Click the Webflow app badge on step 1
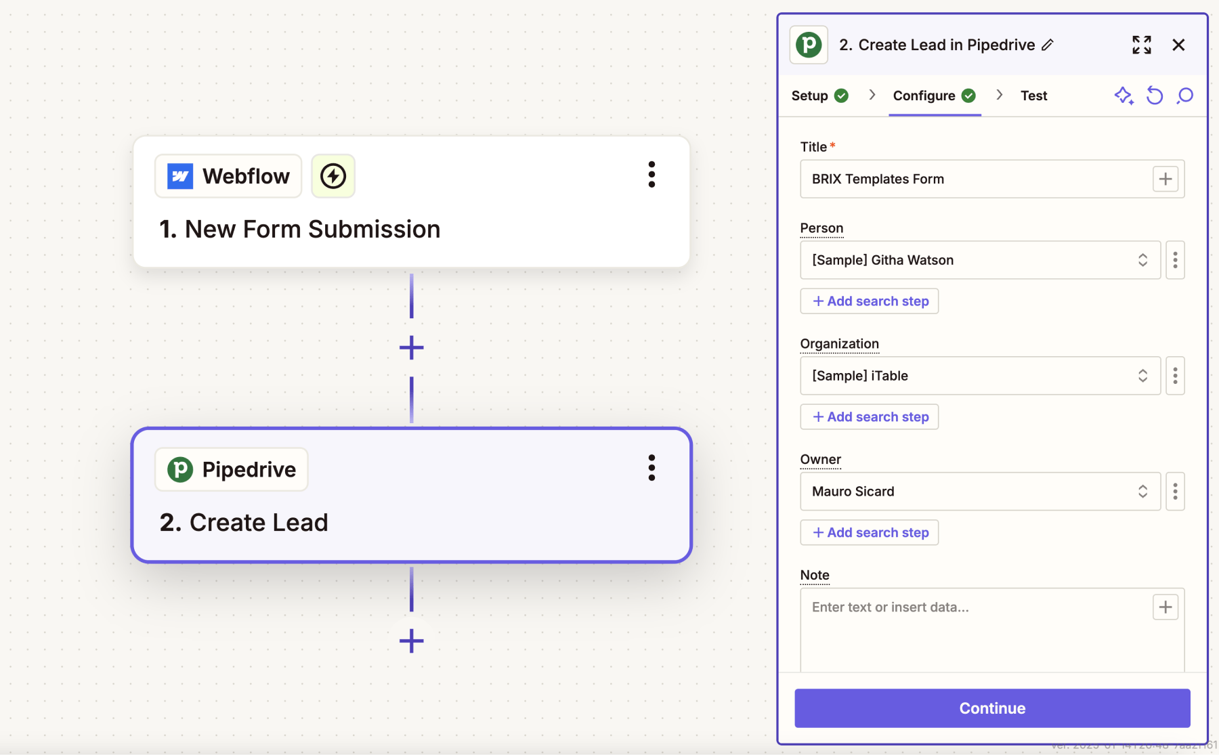The height and width of the screenshot is (755, 1219). (x=228, y=176)
